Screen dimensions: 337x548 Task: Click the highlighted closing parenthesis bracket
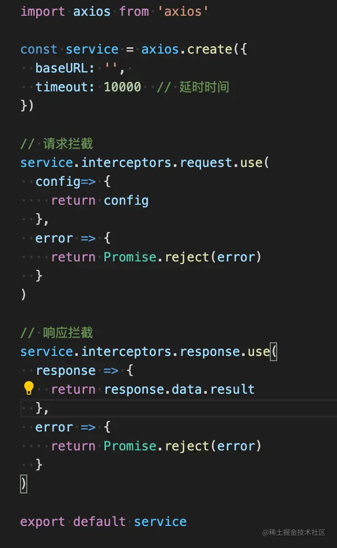[24, 484]
